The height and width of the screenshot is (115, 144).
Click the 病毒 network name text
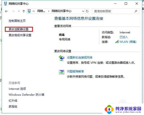pos(62,35)
